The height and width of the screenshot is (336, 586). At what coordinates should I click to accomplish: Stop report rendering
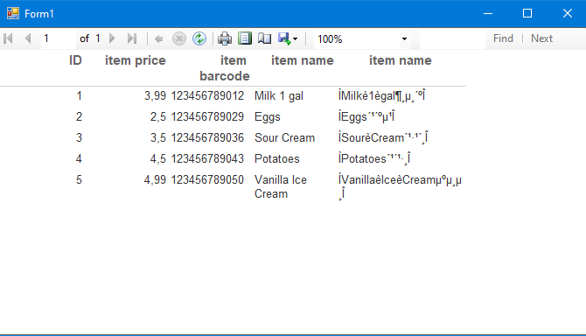[179, 38]
